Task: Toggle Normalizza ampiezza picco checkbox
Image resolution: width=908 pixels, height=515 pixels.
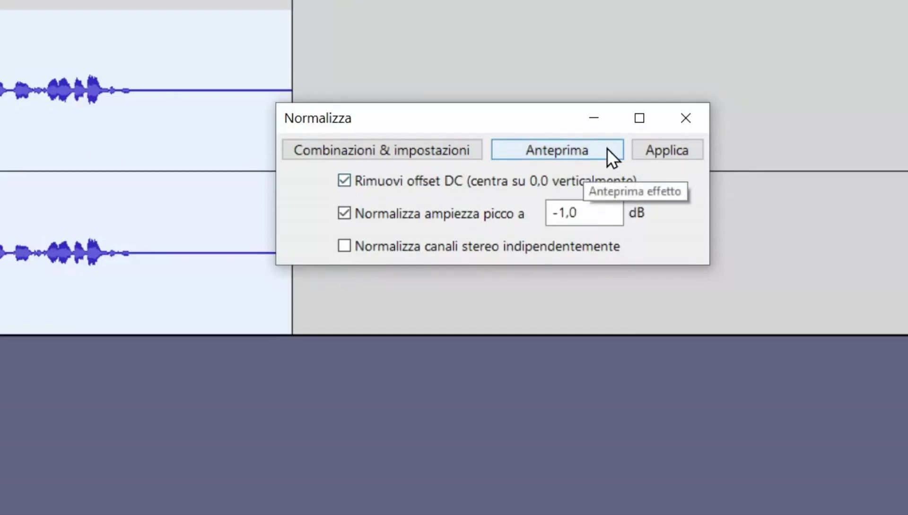Action: 344,213
